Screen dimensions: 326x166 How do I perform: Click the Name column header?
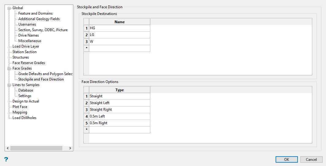click(119, 22)
